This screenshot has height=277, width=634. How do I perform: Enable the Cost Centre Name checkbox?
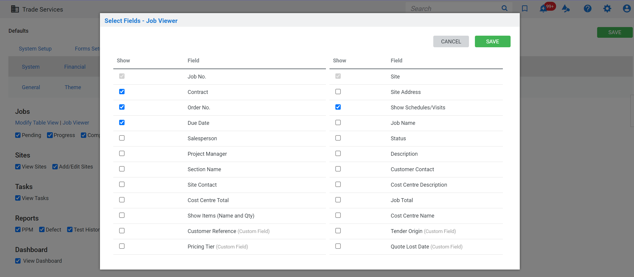pos(338,215)
